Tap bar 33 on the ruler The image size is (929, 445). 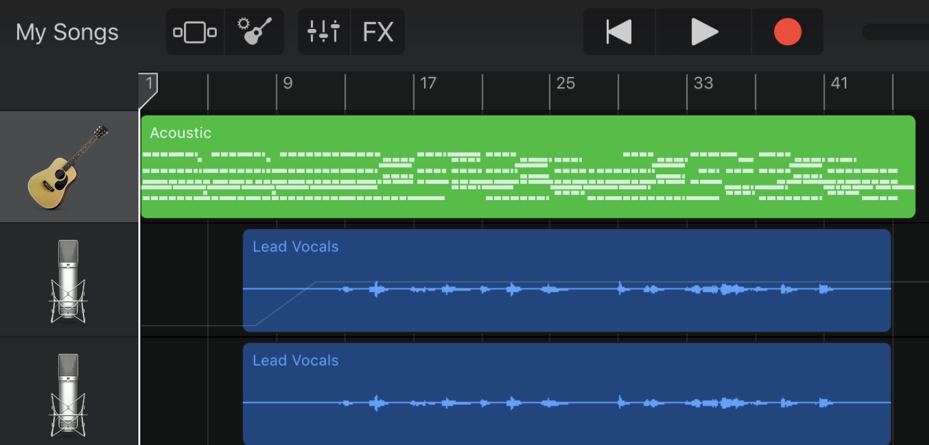703,83
